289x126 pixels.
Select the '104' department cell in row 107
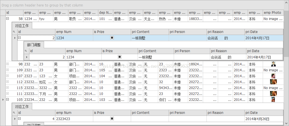(106, 76)
